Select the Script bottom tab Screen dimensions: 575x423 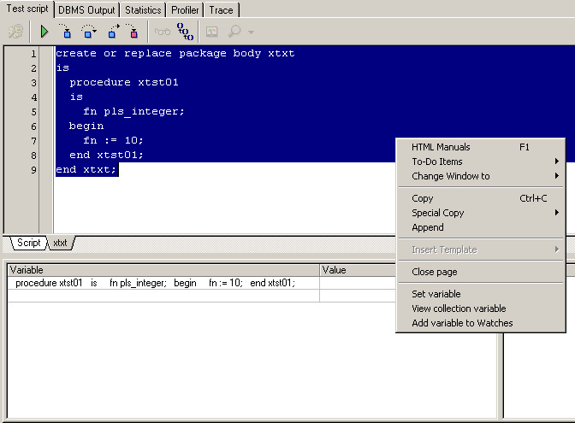click(x=28, y=243)
